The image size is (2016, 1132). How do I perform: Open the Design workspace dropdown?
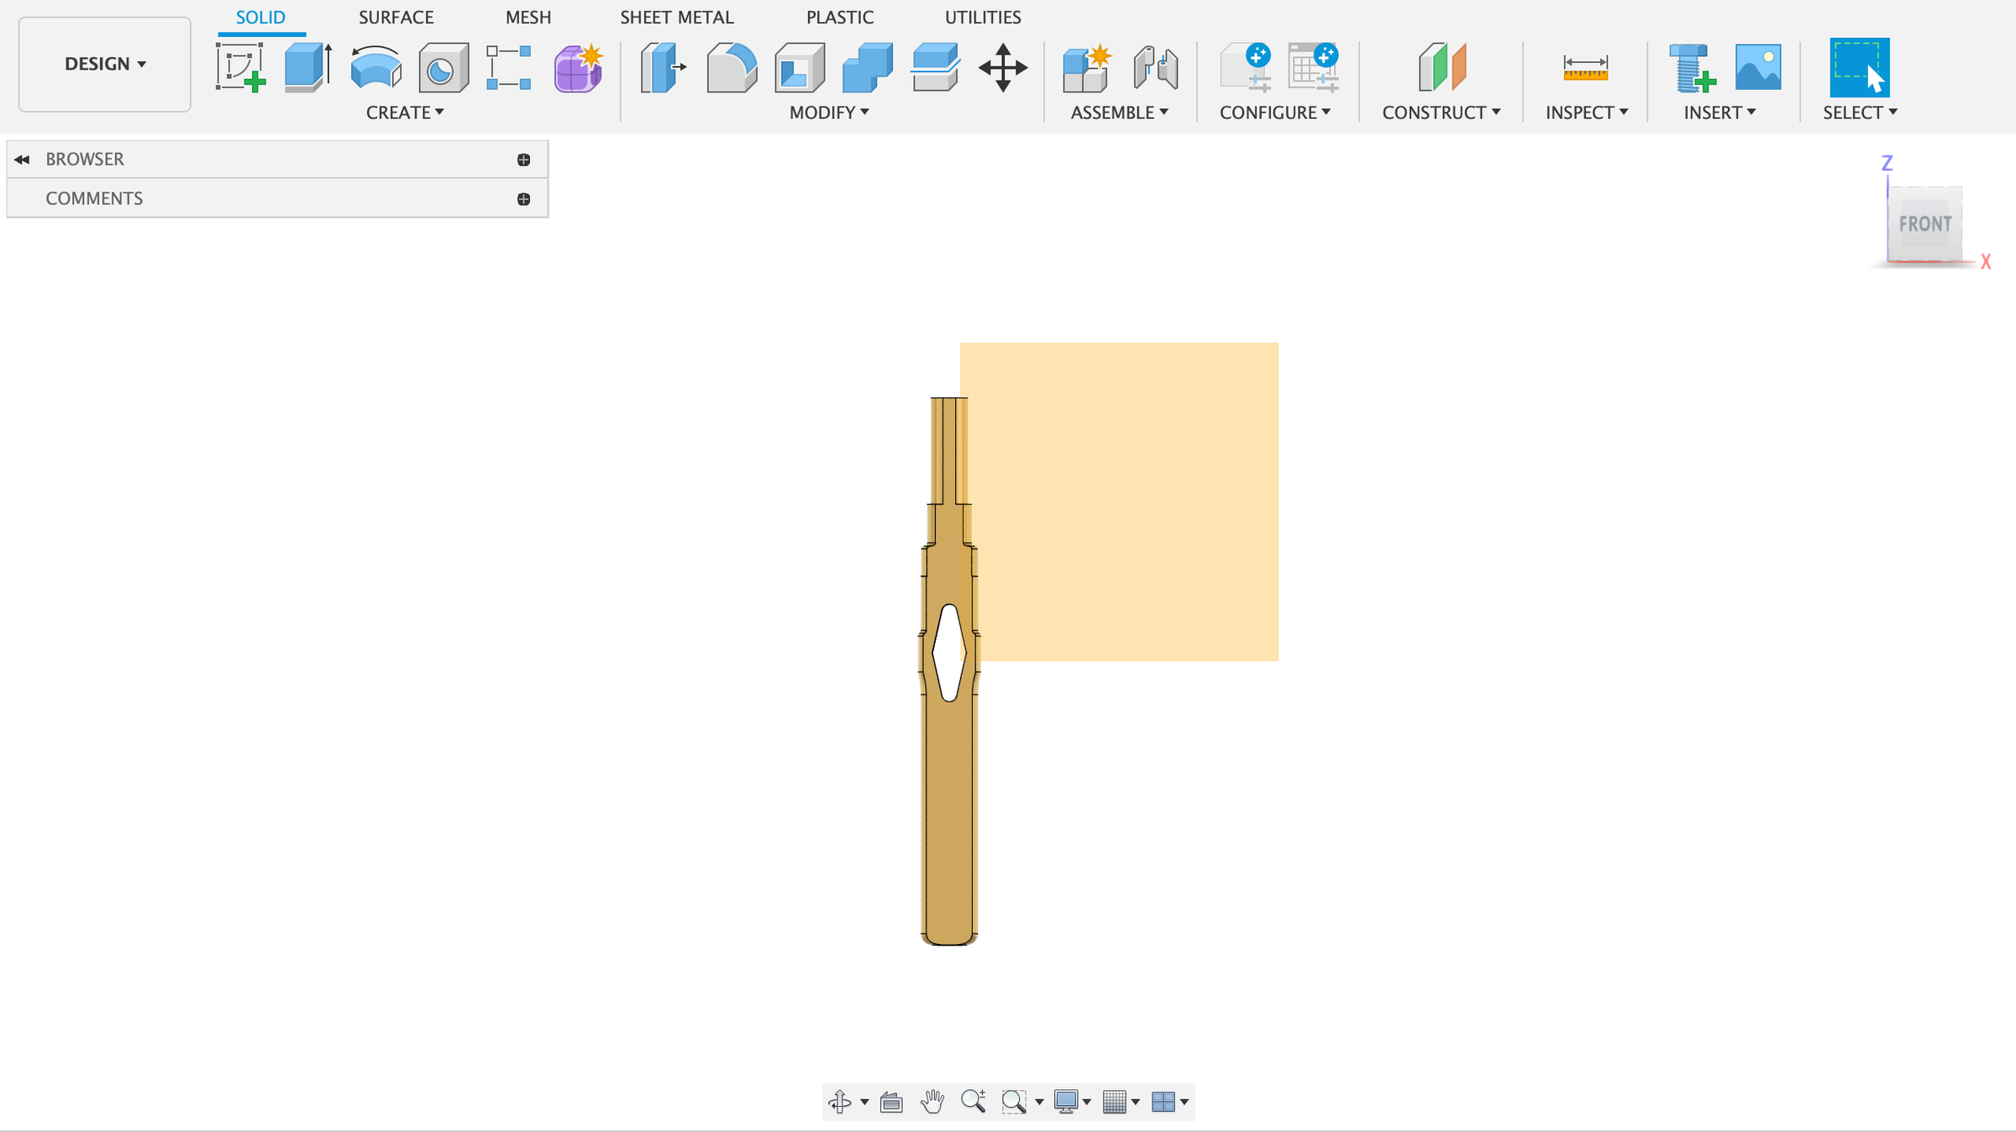click(x=105, y=64)
